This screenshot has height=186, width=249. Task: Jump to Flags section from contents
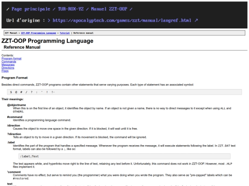pyautogui.click(x=5, y=71)
